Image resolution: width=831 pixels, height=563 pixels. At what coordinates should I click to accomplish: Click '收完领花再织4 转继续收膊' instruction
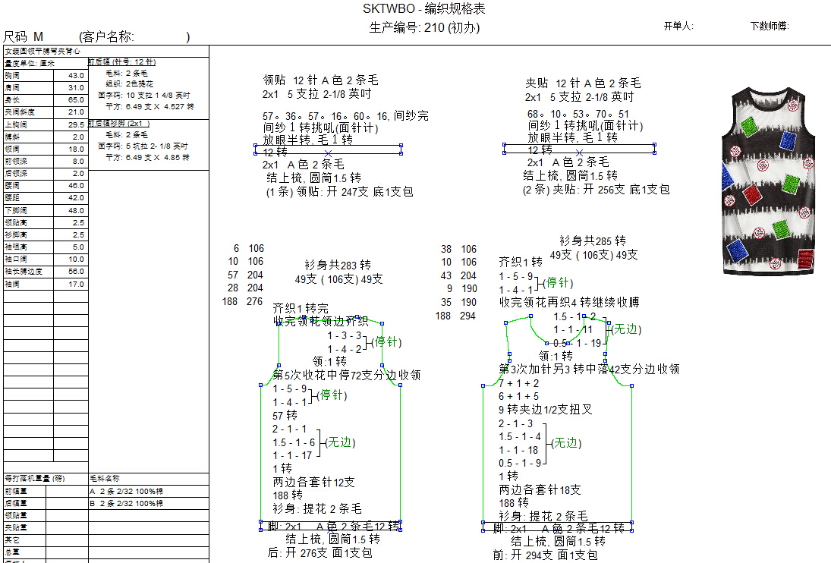pyautogui.click(x=569, y=302)
